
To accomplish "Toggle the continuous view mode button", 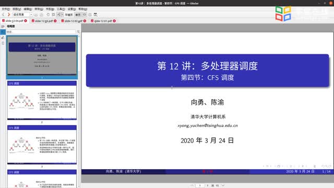I will [68, 15].
